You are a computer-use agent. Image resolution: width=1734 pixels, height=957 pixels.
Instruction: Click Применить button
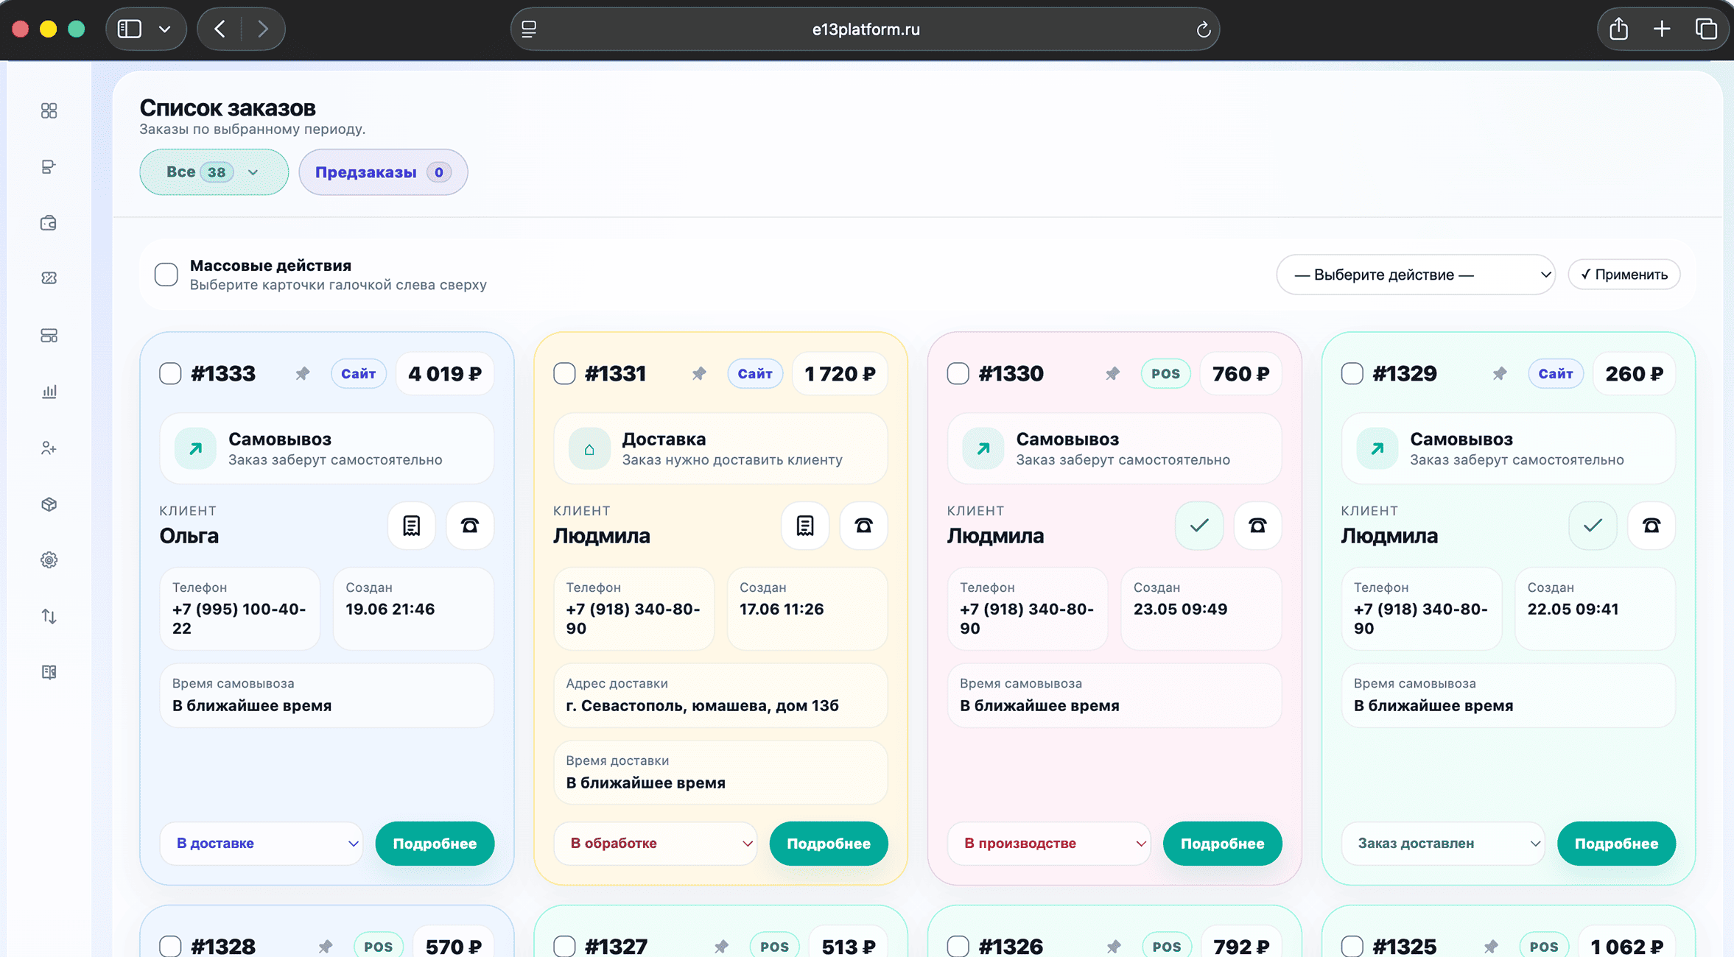tap(1624, 275)
